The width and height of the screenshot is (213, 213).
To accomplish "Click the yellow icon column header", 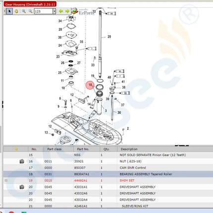I will [x=16, y=149].
